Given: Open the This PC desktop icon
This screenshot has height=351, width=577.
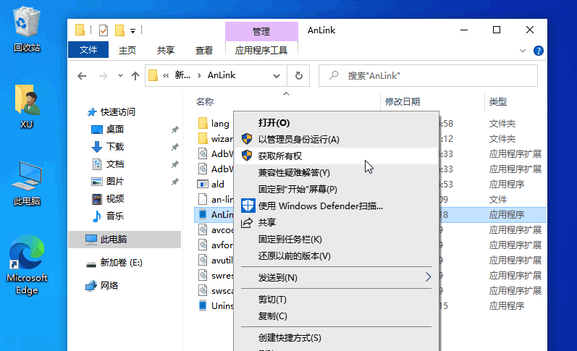Looking at the screenshot, I should coord(27,183).
